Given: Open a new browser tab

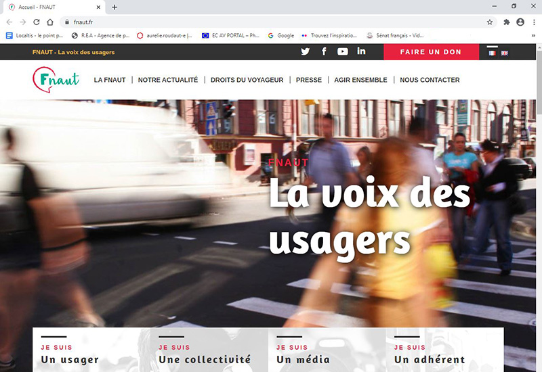Looking at the screenshot, I should pyautogui.click(x=114, y=7).
